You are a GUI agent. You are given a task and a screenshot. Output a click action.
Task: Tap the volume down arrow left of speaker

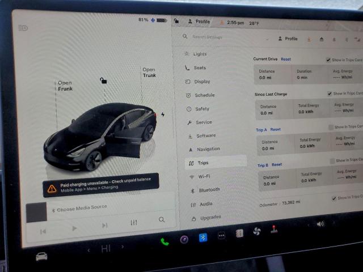308,225
